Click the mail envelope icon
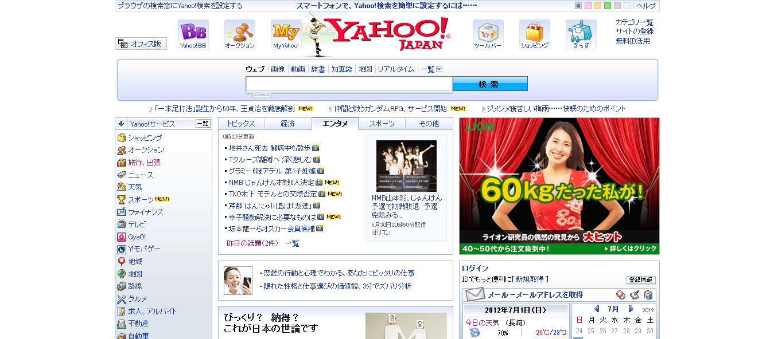The width and height of the screenshot is (774, 339). tap(475, 295)
